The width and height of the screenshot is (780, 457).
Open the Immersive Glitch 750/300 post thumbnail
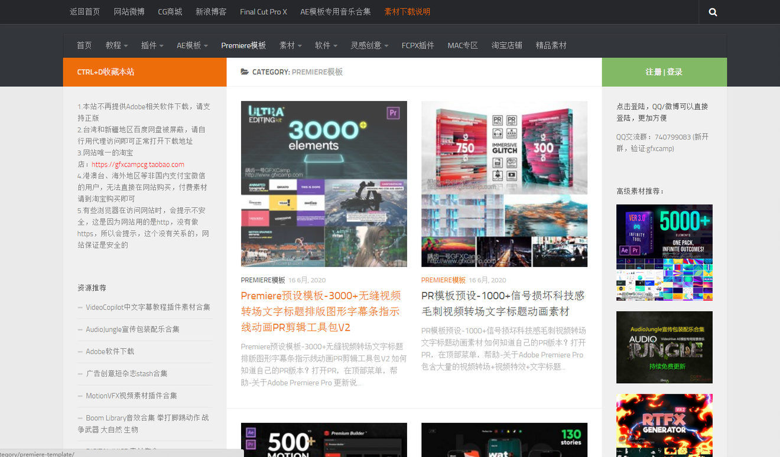(504, 184)
